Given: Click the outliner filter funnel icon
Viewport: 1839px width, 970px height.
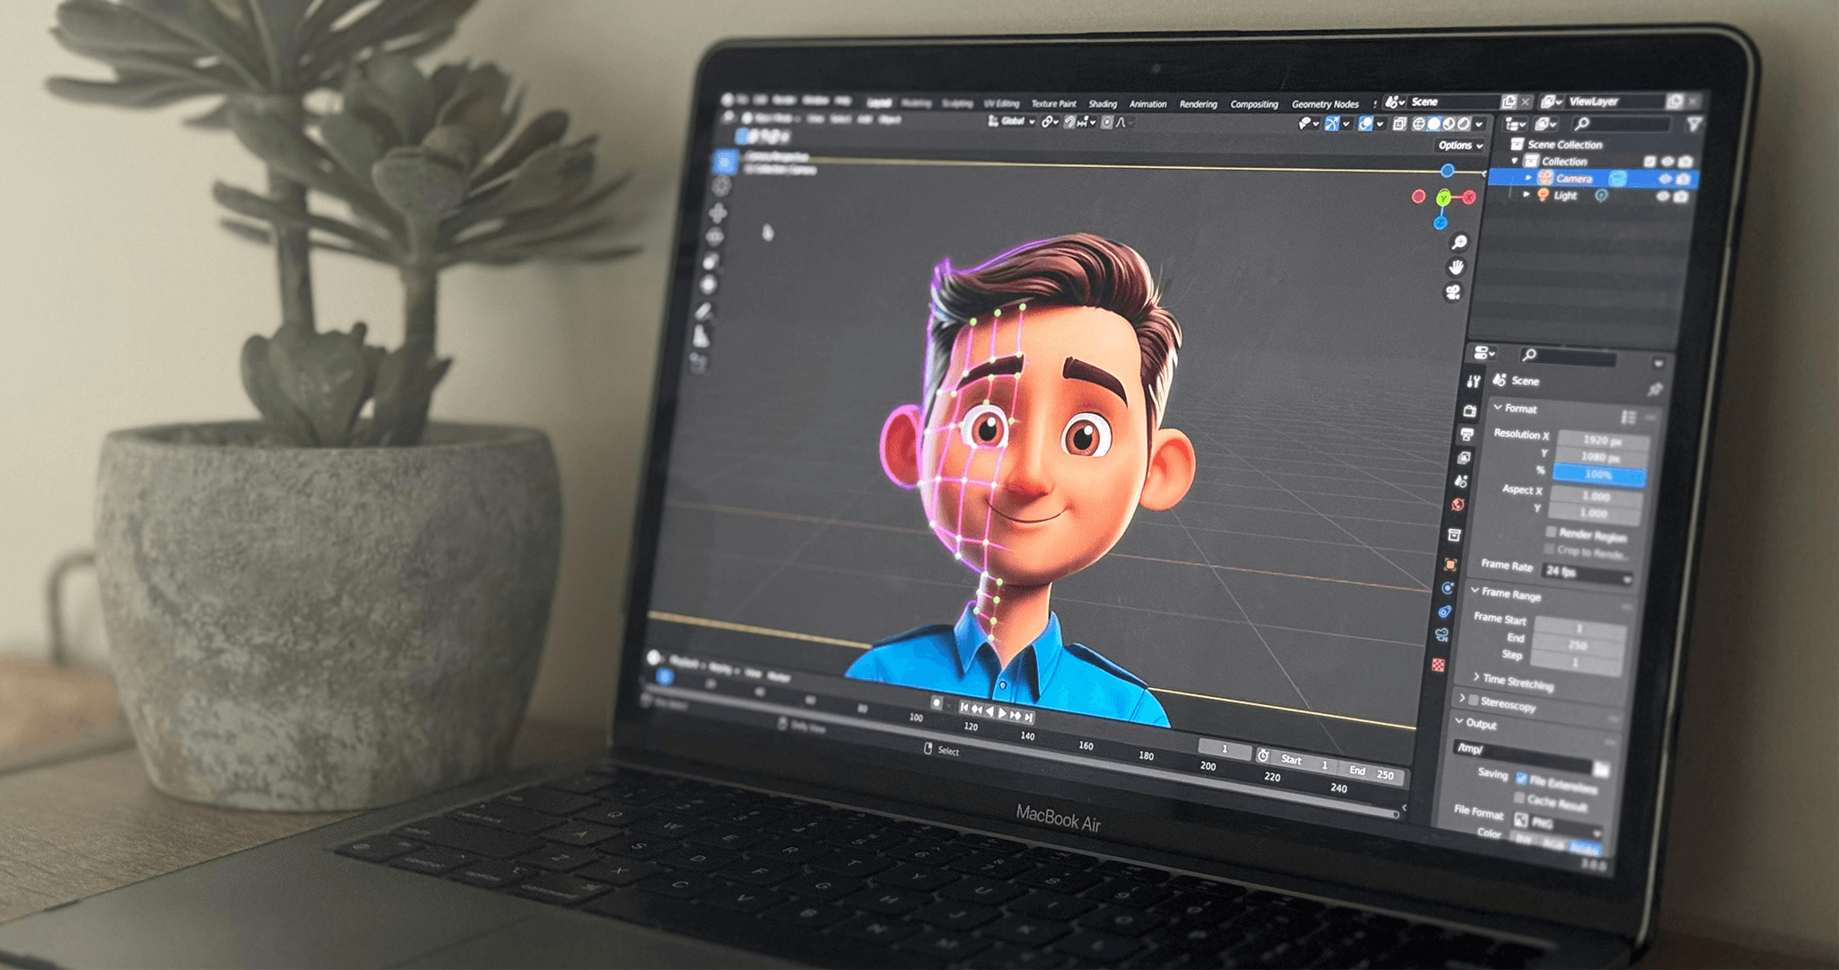Looking at the screenshot, I should point(1694,125).
